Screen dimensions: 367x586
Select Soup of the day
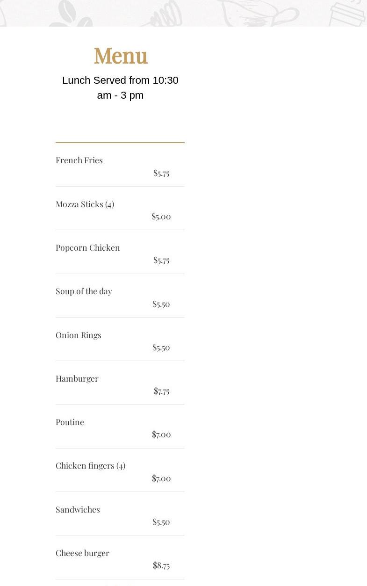84,291
